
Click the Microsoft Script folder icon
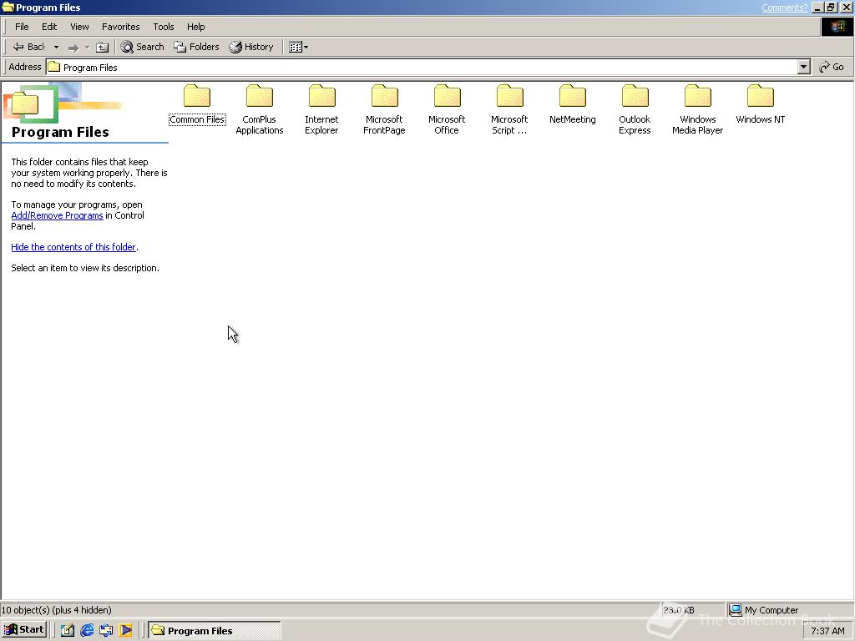[510, 97]
